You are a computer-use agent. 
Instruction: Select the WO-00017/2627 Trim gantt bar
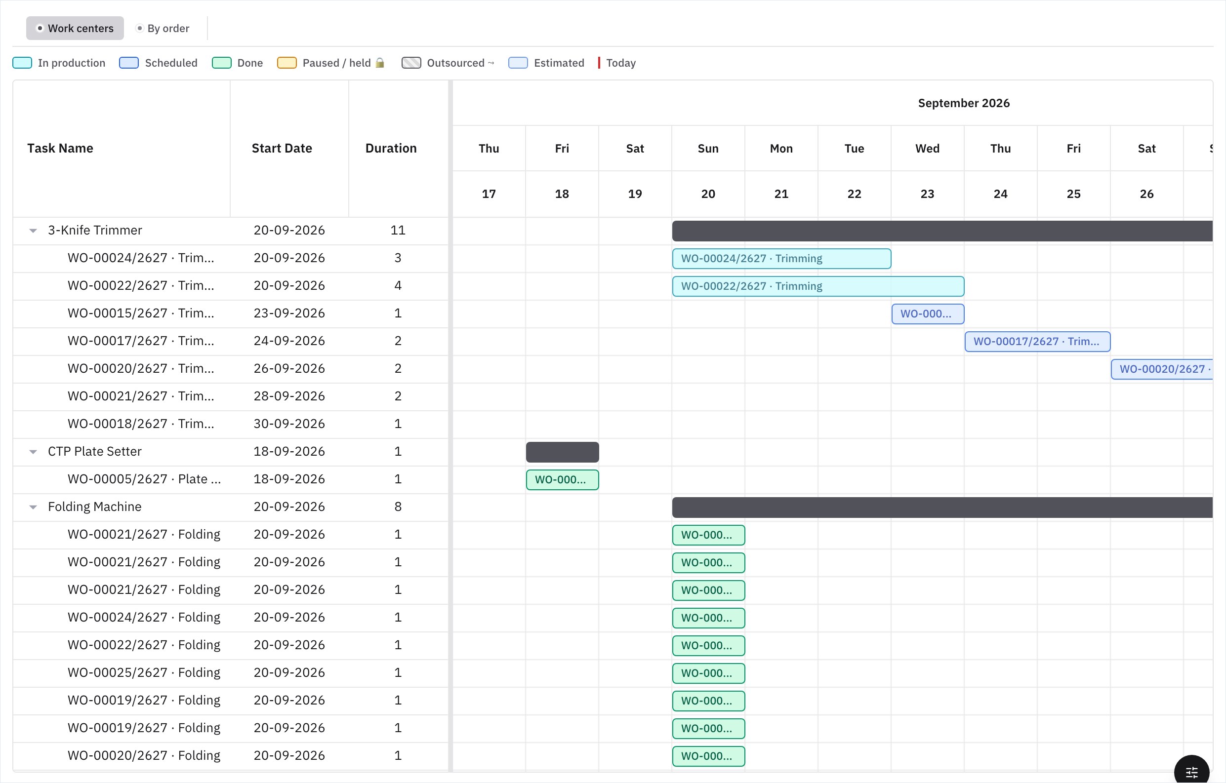pos(1038,341)
